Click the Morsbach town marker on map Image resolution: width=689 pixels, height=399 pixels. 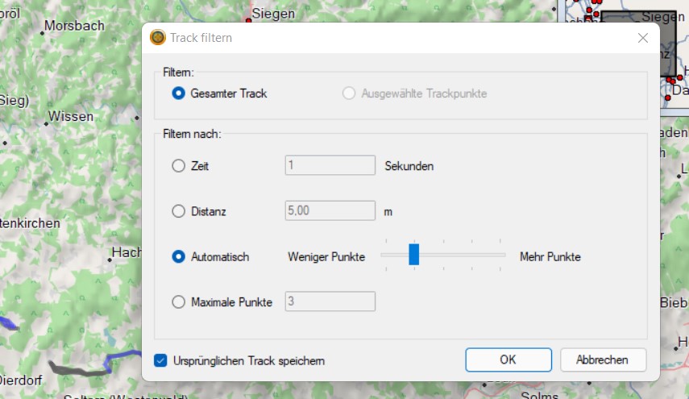[41, 32]
